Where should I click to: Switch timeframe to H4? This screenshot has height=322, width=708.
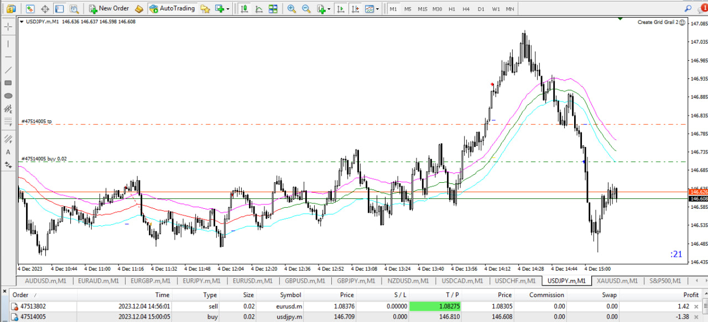coord(466,9)
